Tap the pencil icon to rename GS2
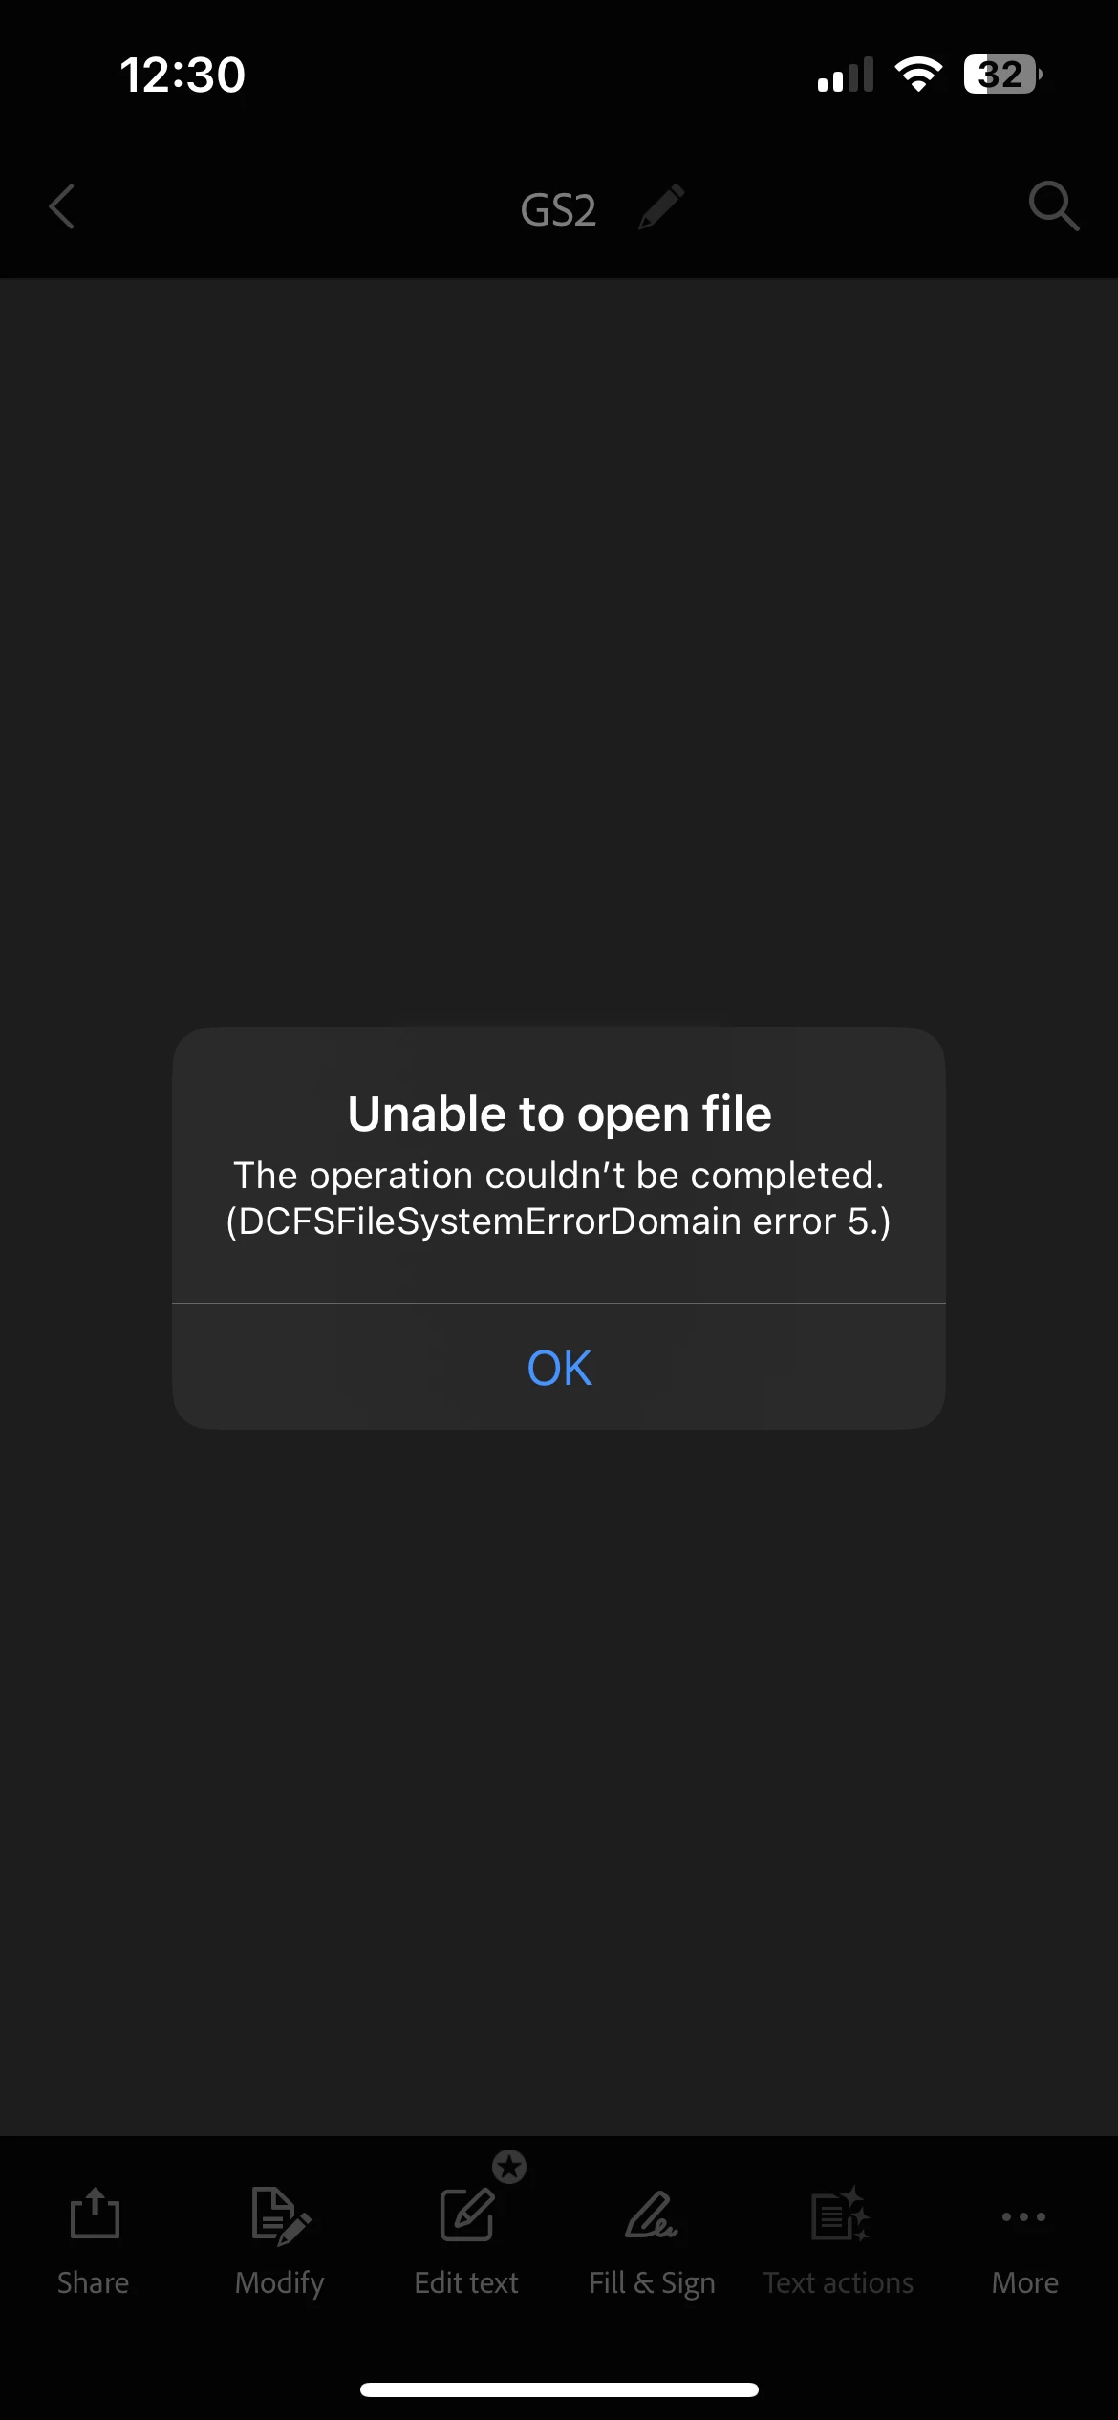Screen dimensions: 1118x2420 tap(661, 206)
